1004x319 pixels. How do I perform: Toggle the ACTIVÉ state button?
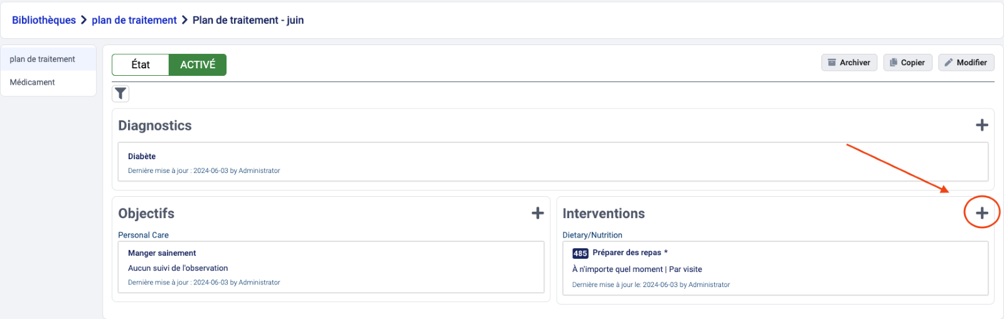tap(198, 65)
